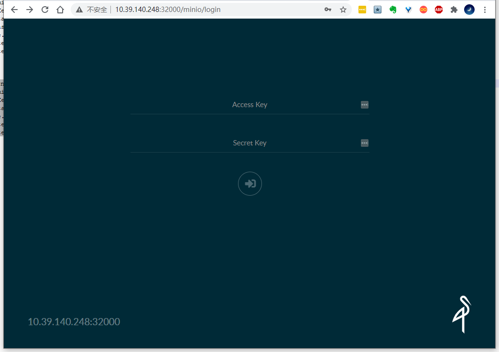Click the Access Key autofill dots icon
The image size is (499, 352).
[364, 105]
